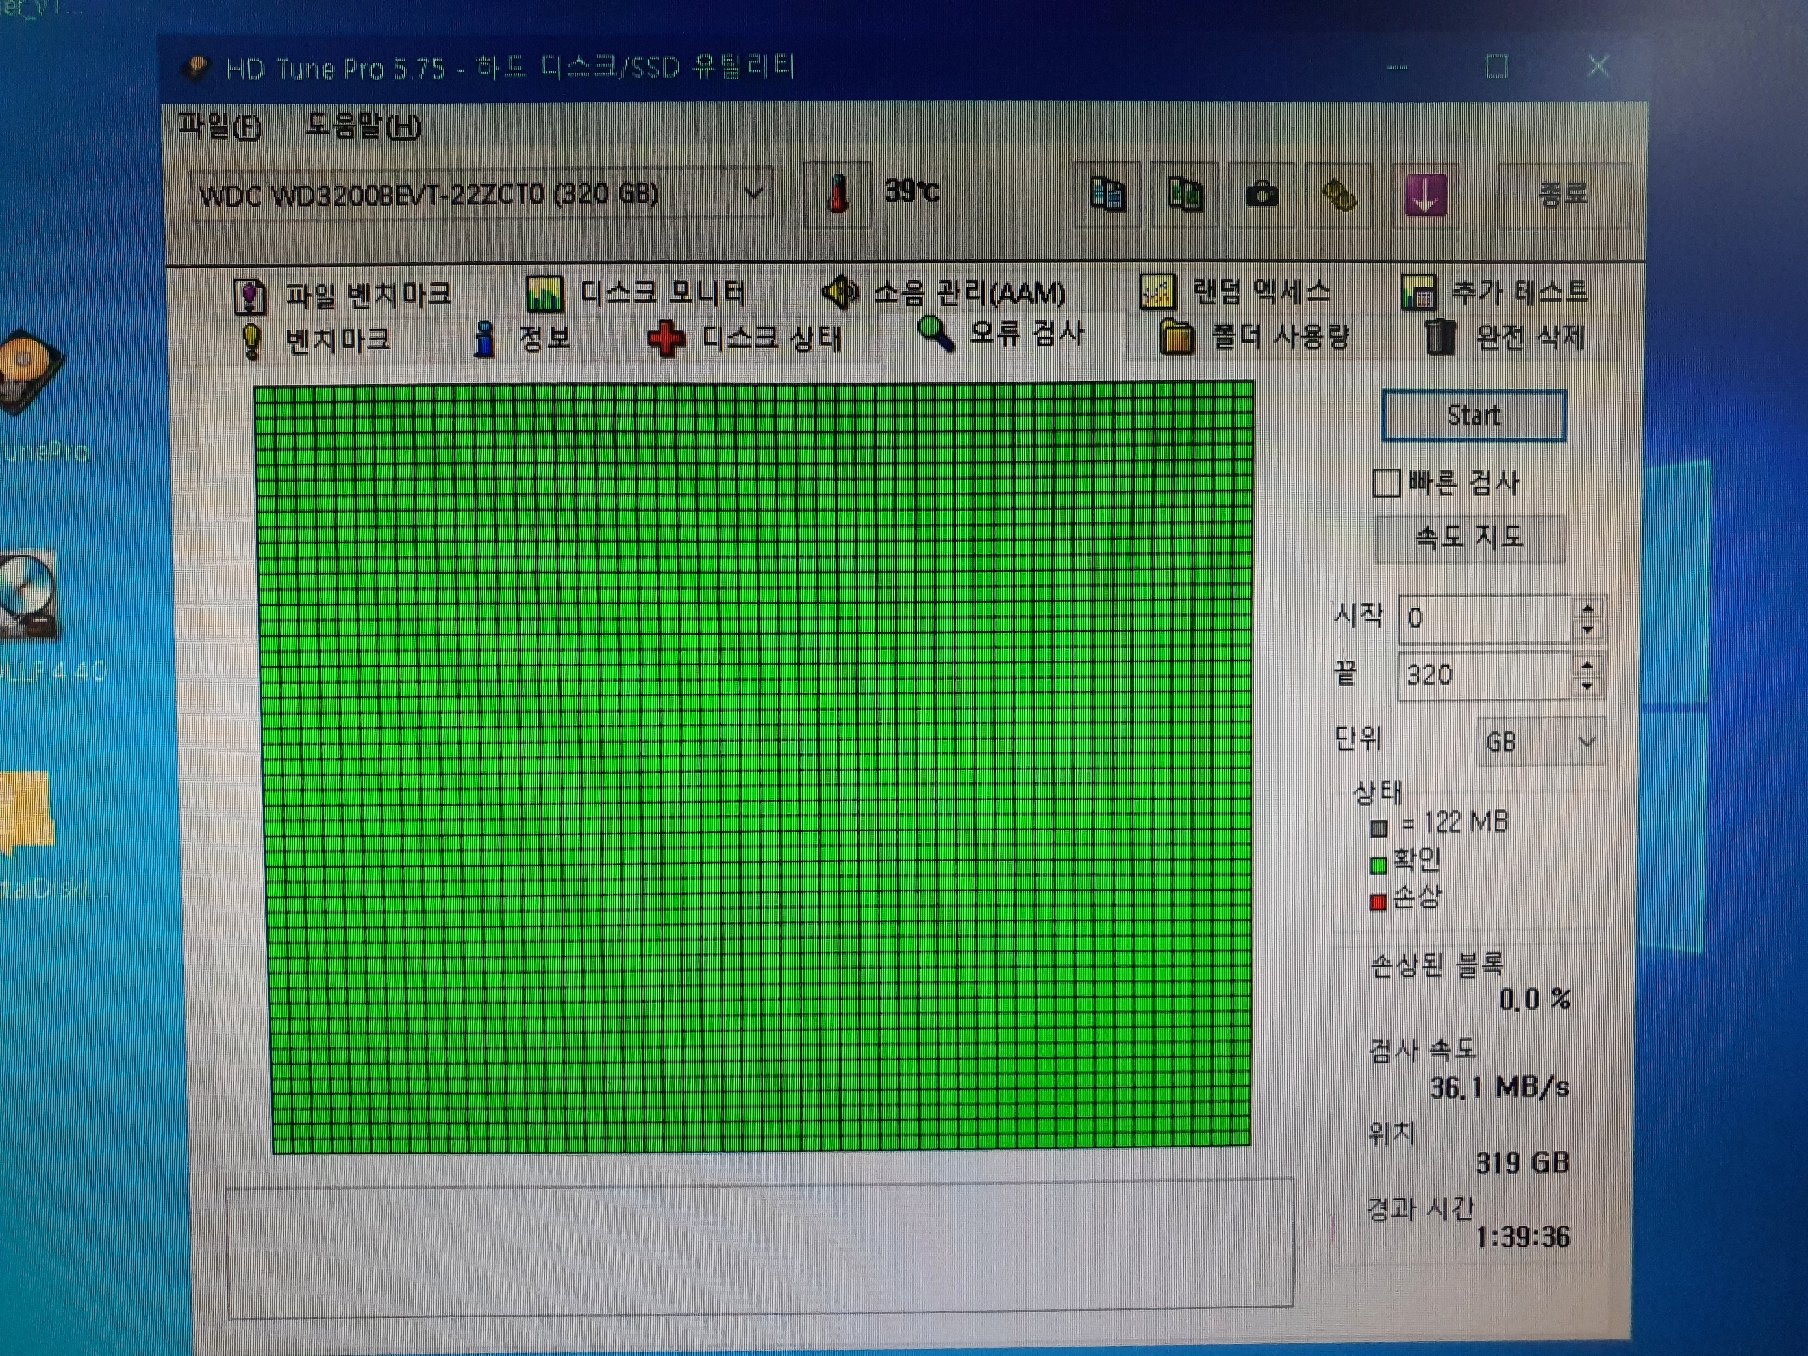Screen dimensions: 1808x1356
Task: Open the 파일(F) menu
Action: pyautogui.click(x=219, y=127)
